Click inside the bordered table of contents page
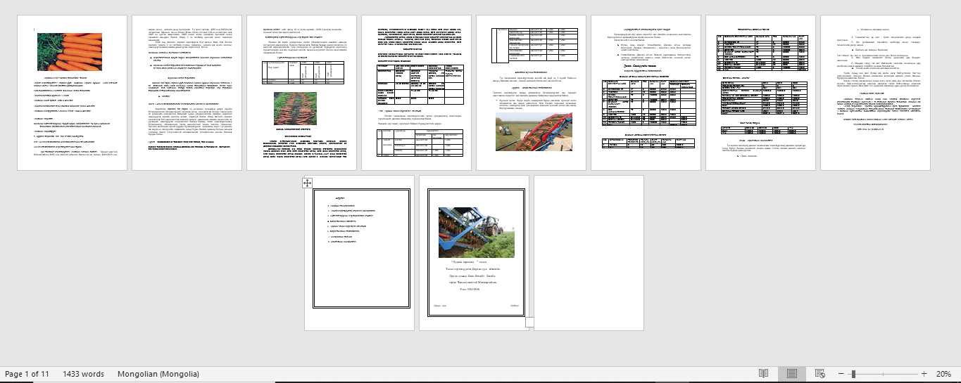The width and height of the screenshot is (961, 383). [x=359, y=267]
